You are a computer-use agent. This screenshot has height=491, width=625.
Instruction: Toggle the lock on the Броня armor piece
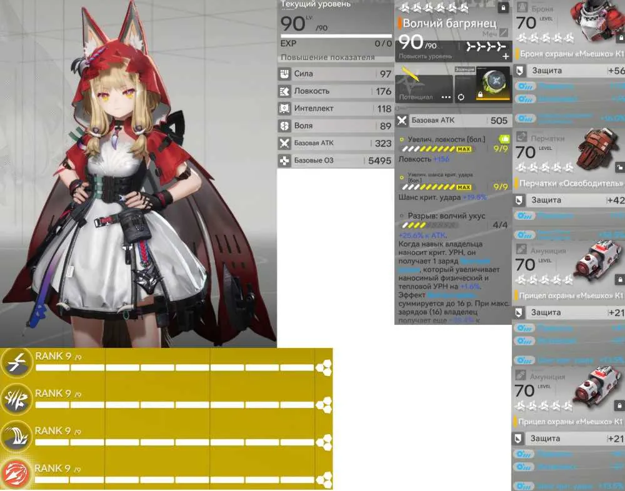click(620, 38)
